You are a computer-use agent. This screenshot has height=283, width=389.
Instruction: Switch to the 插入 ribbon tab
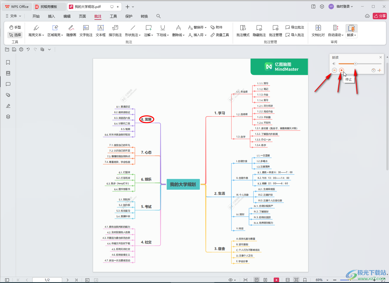(x=52, y=16)
